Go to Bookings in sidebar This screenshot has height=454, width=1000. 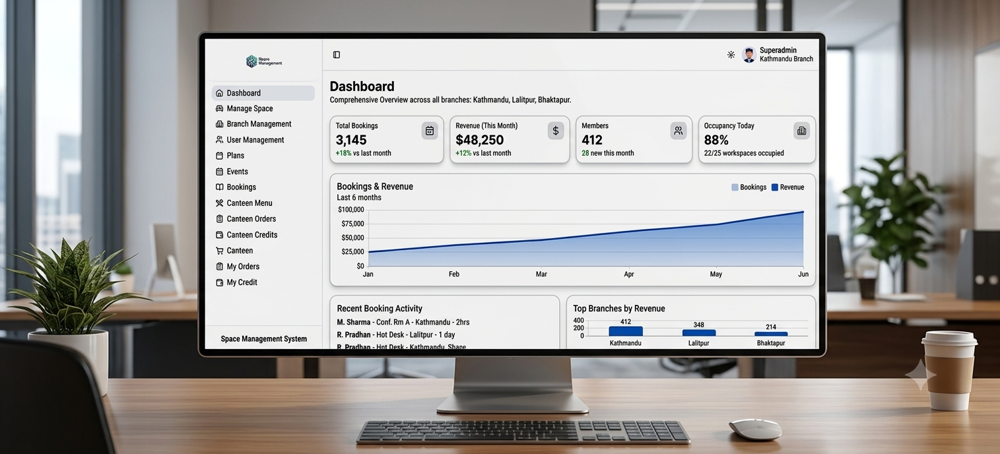click(x=242, y=187)
